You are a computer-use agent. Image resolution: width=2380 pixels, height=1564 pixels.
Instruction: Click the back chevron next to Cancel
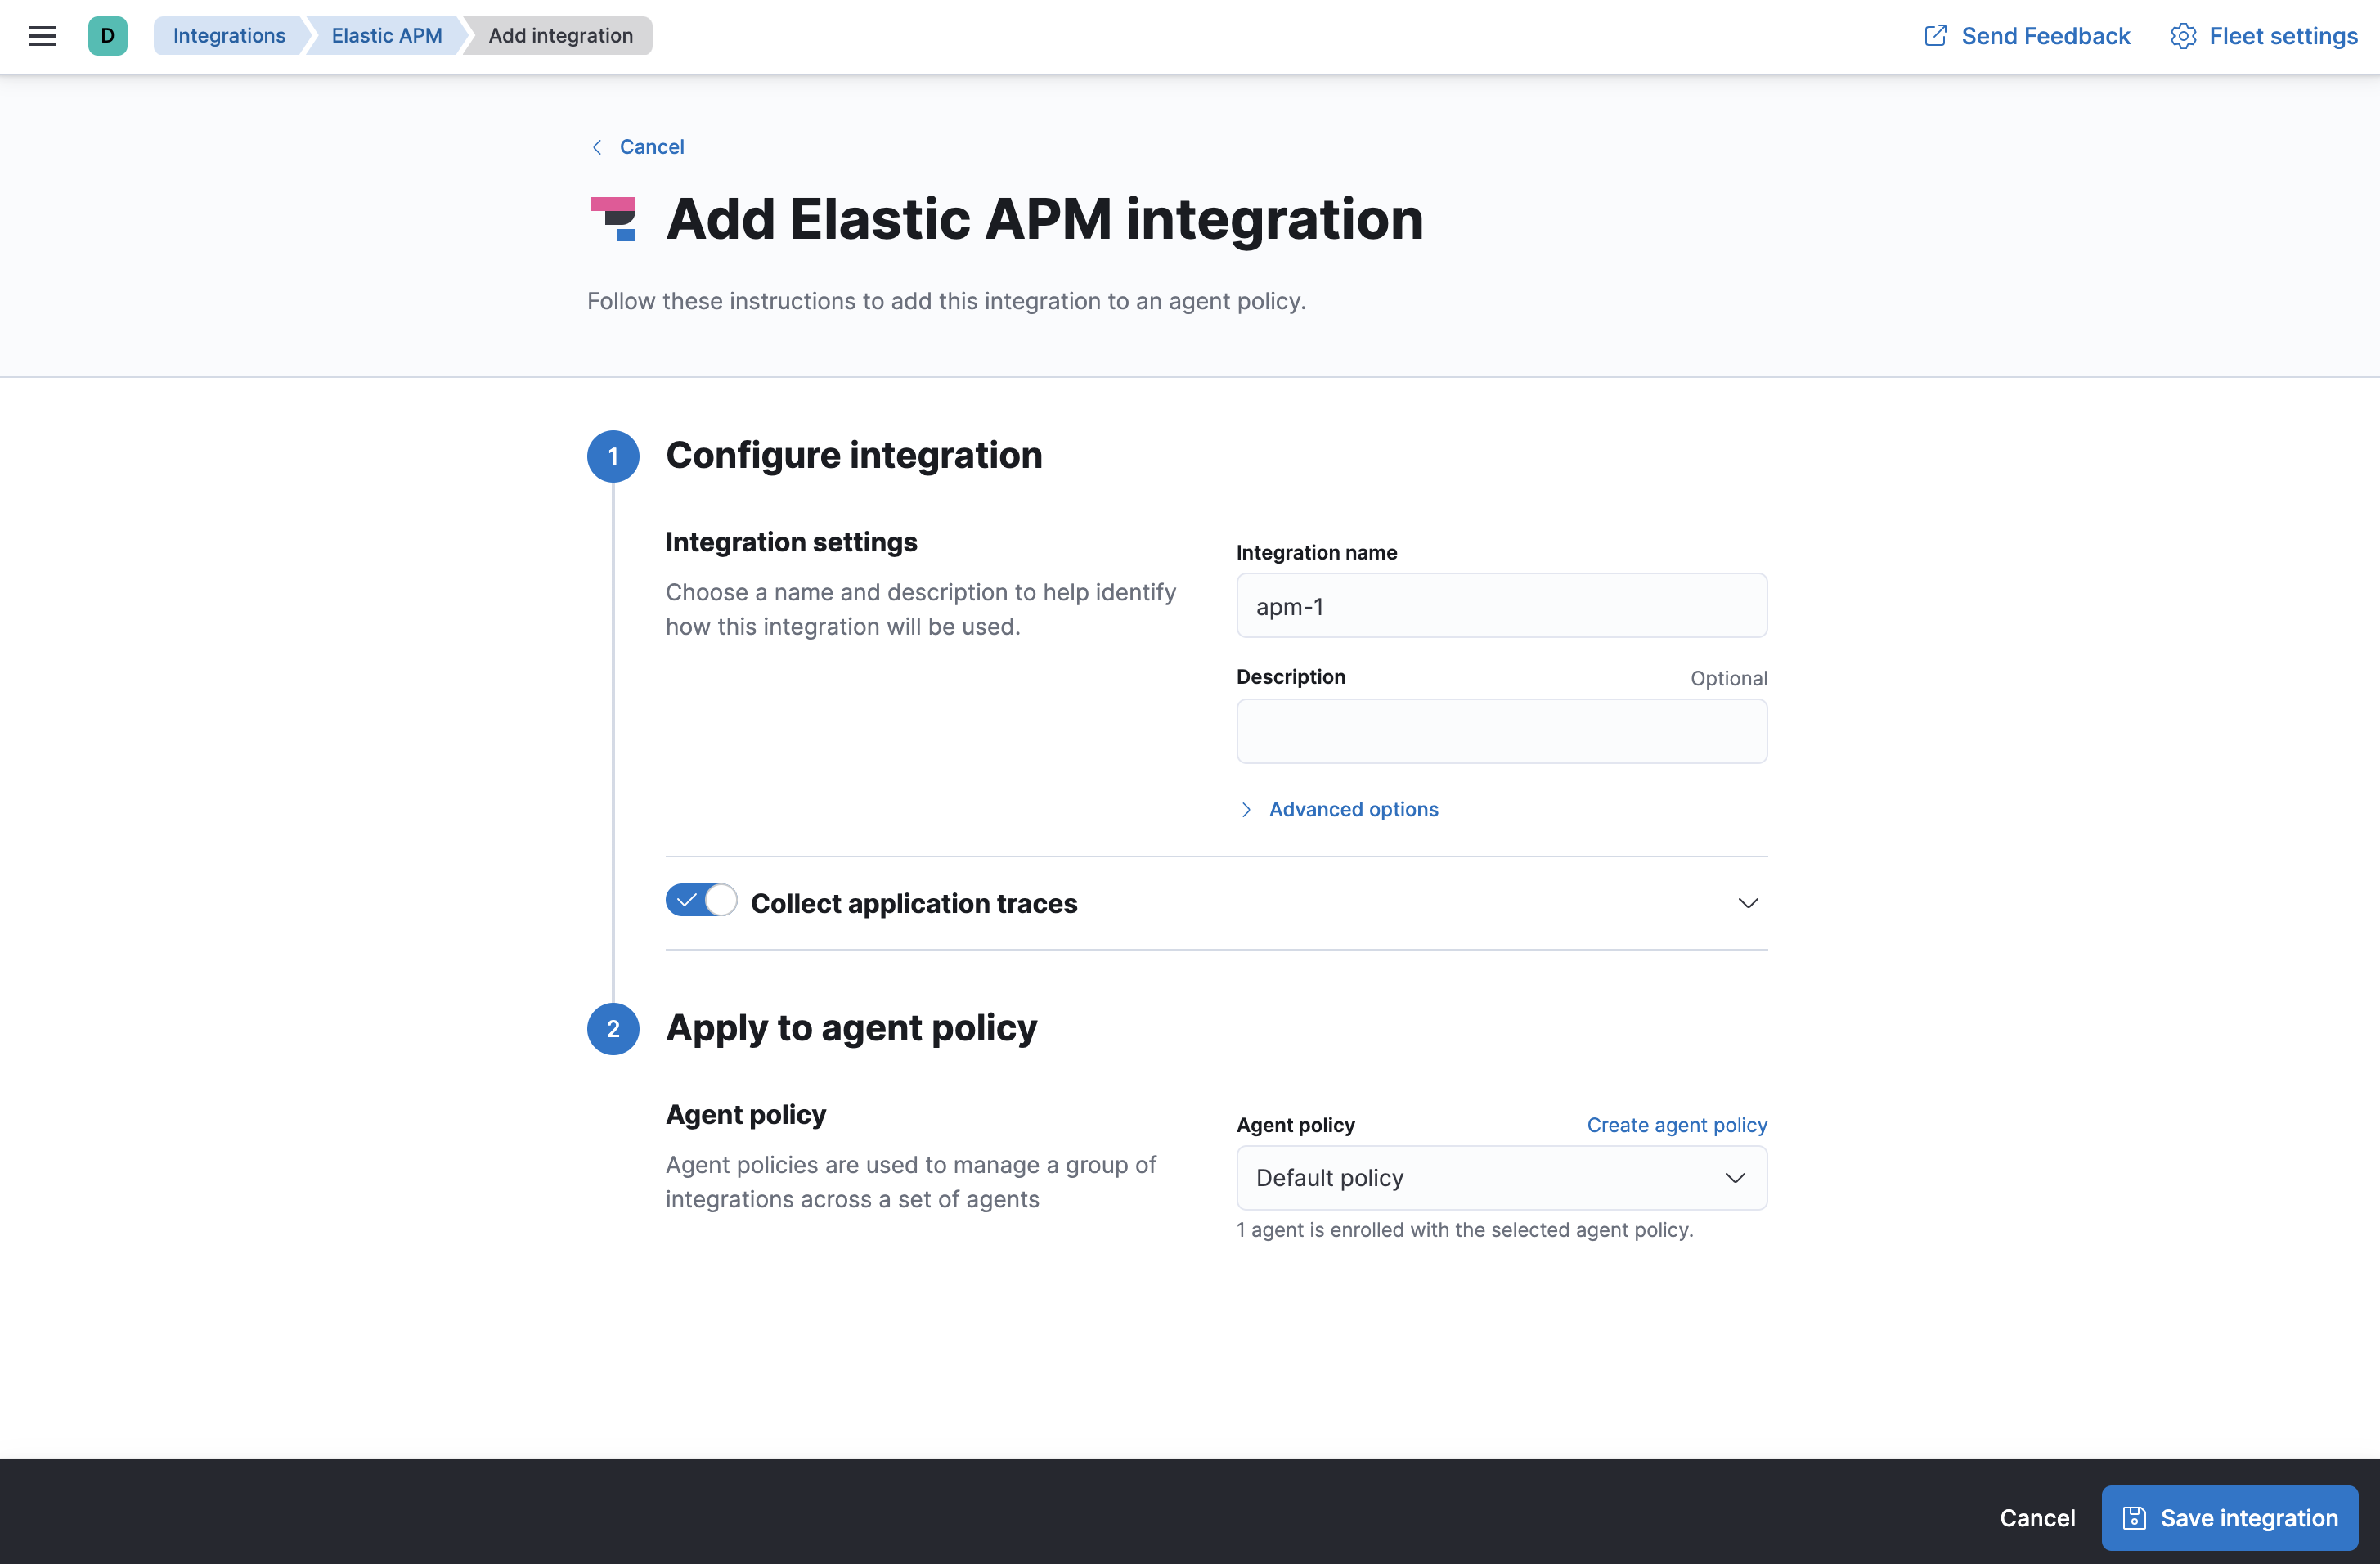596,147
